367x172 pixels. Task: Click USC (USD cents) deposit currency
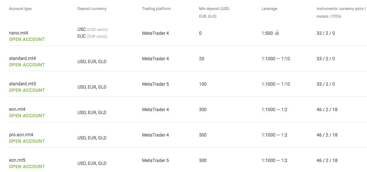pos(93,30)
